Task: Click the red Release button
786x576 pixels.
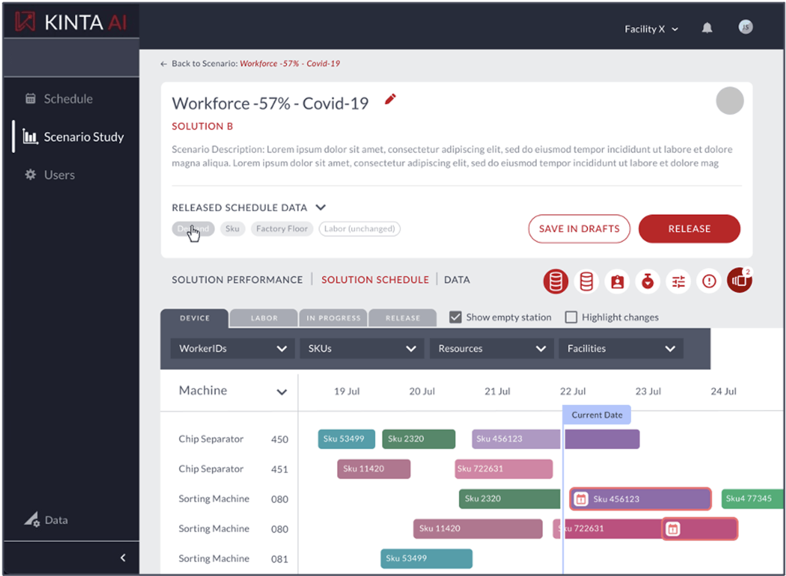Action: (690, 228)
